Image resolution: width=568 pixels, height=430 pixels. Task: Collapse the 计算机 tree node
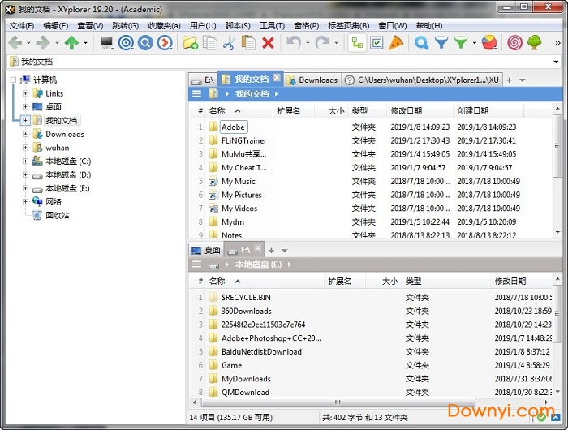pyautogui.click(x=14, y=80)
